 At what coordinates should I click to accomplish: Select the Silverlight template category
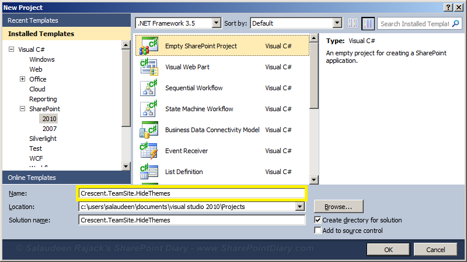[x=43, y=139]
